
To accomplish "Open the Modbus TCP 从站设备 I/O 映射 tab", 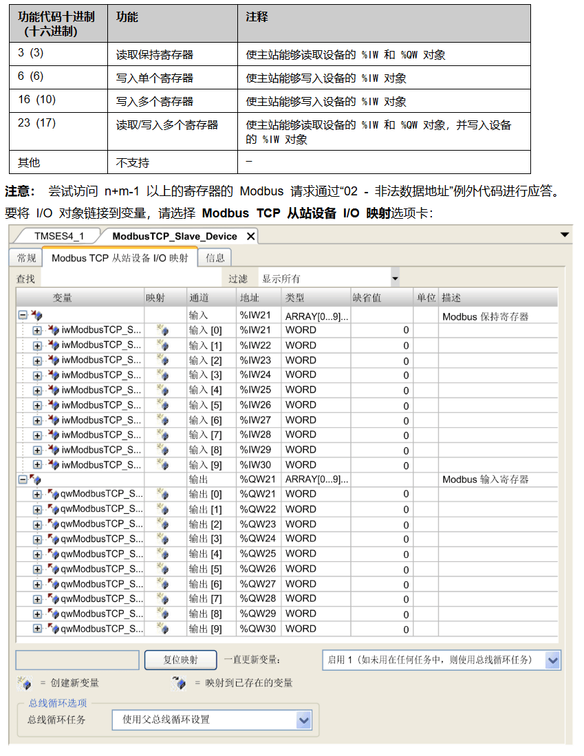I will pyautogui.click(x=120, y=258).
